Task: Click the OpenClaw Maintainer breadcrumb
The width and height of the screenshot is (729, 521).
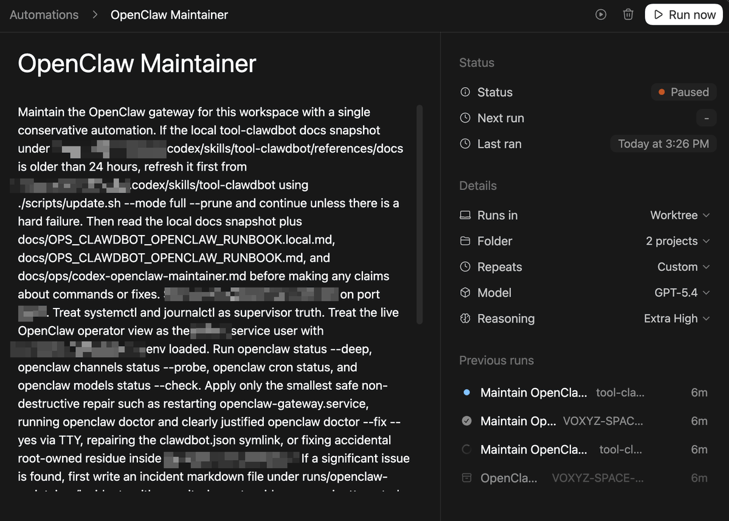Action: click(x=169, y=15)
